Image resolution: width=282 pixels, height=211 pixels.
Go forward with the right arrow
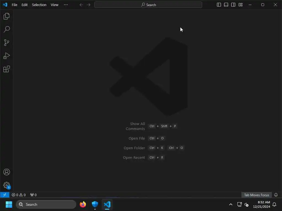tap(88, 5)
